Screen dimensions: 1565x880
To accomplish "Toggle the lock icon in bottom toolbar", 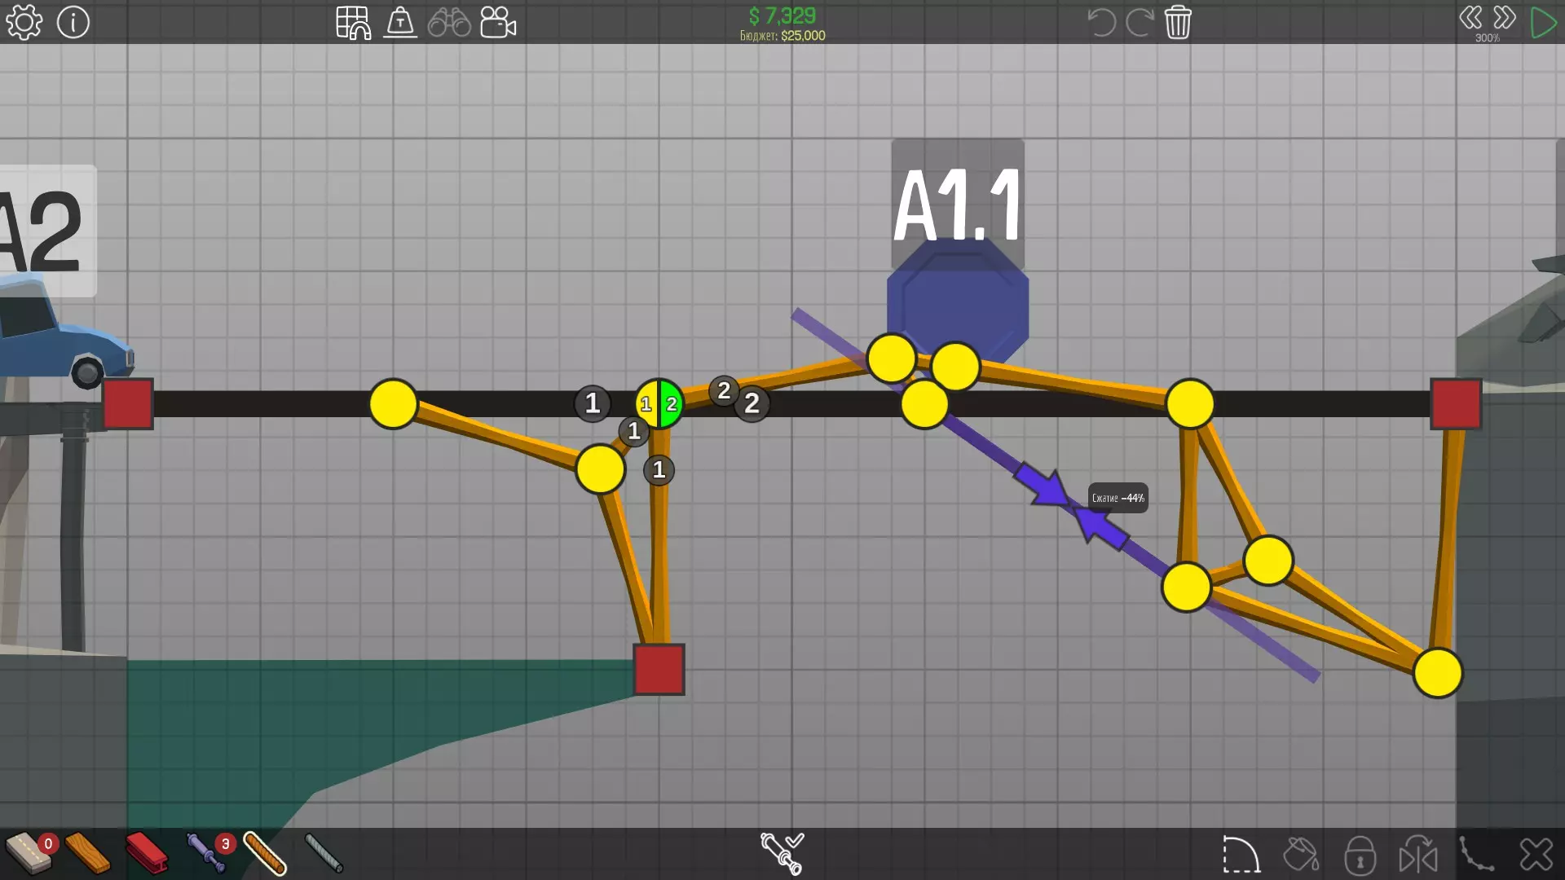I will 1360,856.
